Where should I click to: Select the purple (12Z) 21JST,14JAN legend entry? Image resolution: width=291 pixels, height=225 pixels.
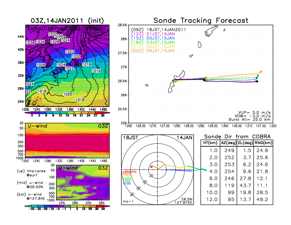tap(153, 34)
